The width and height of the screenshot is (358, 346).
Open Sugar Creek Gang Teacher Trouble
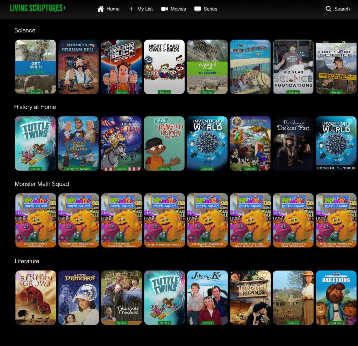click(x=121, y=298)
